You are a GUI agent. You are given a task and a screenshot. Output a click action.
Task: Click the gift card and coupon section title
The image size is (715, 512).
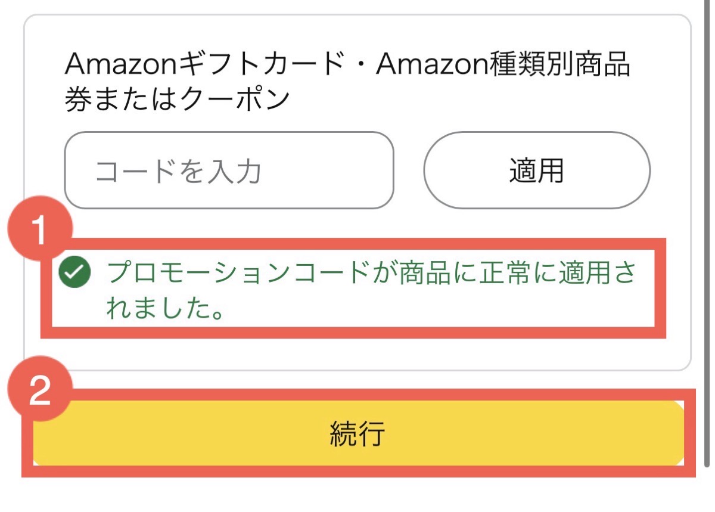347,82
